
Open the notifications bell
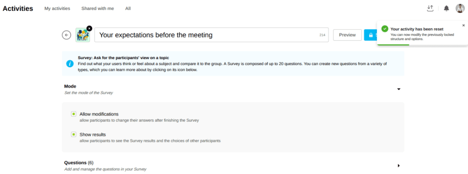pyautogui.click(x=446, y=8)
